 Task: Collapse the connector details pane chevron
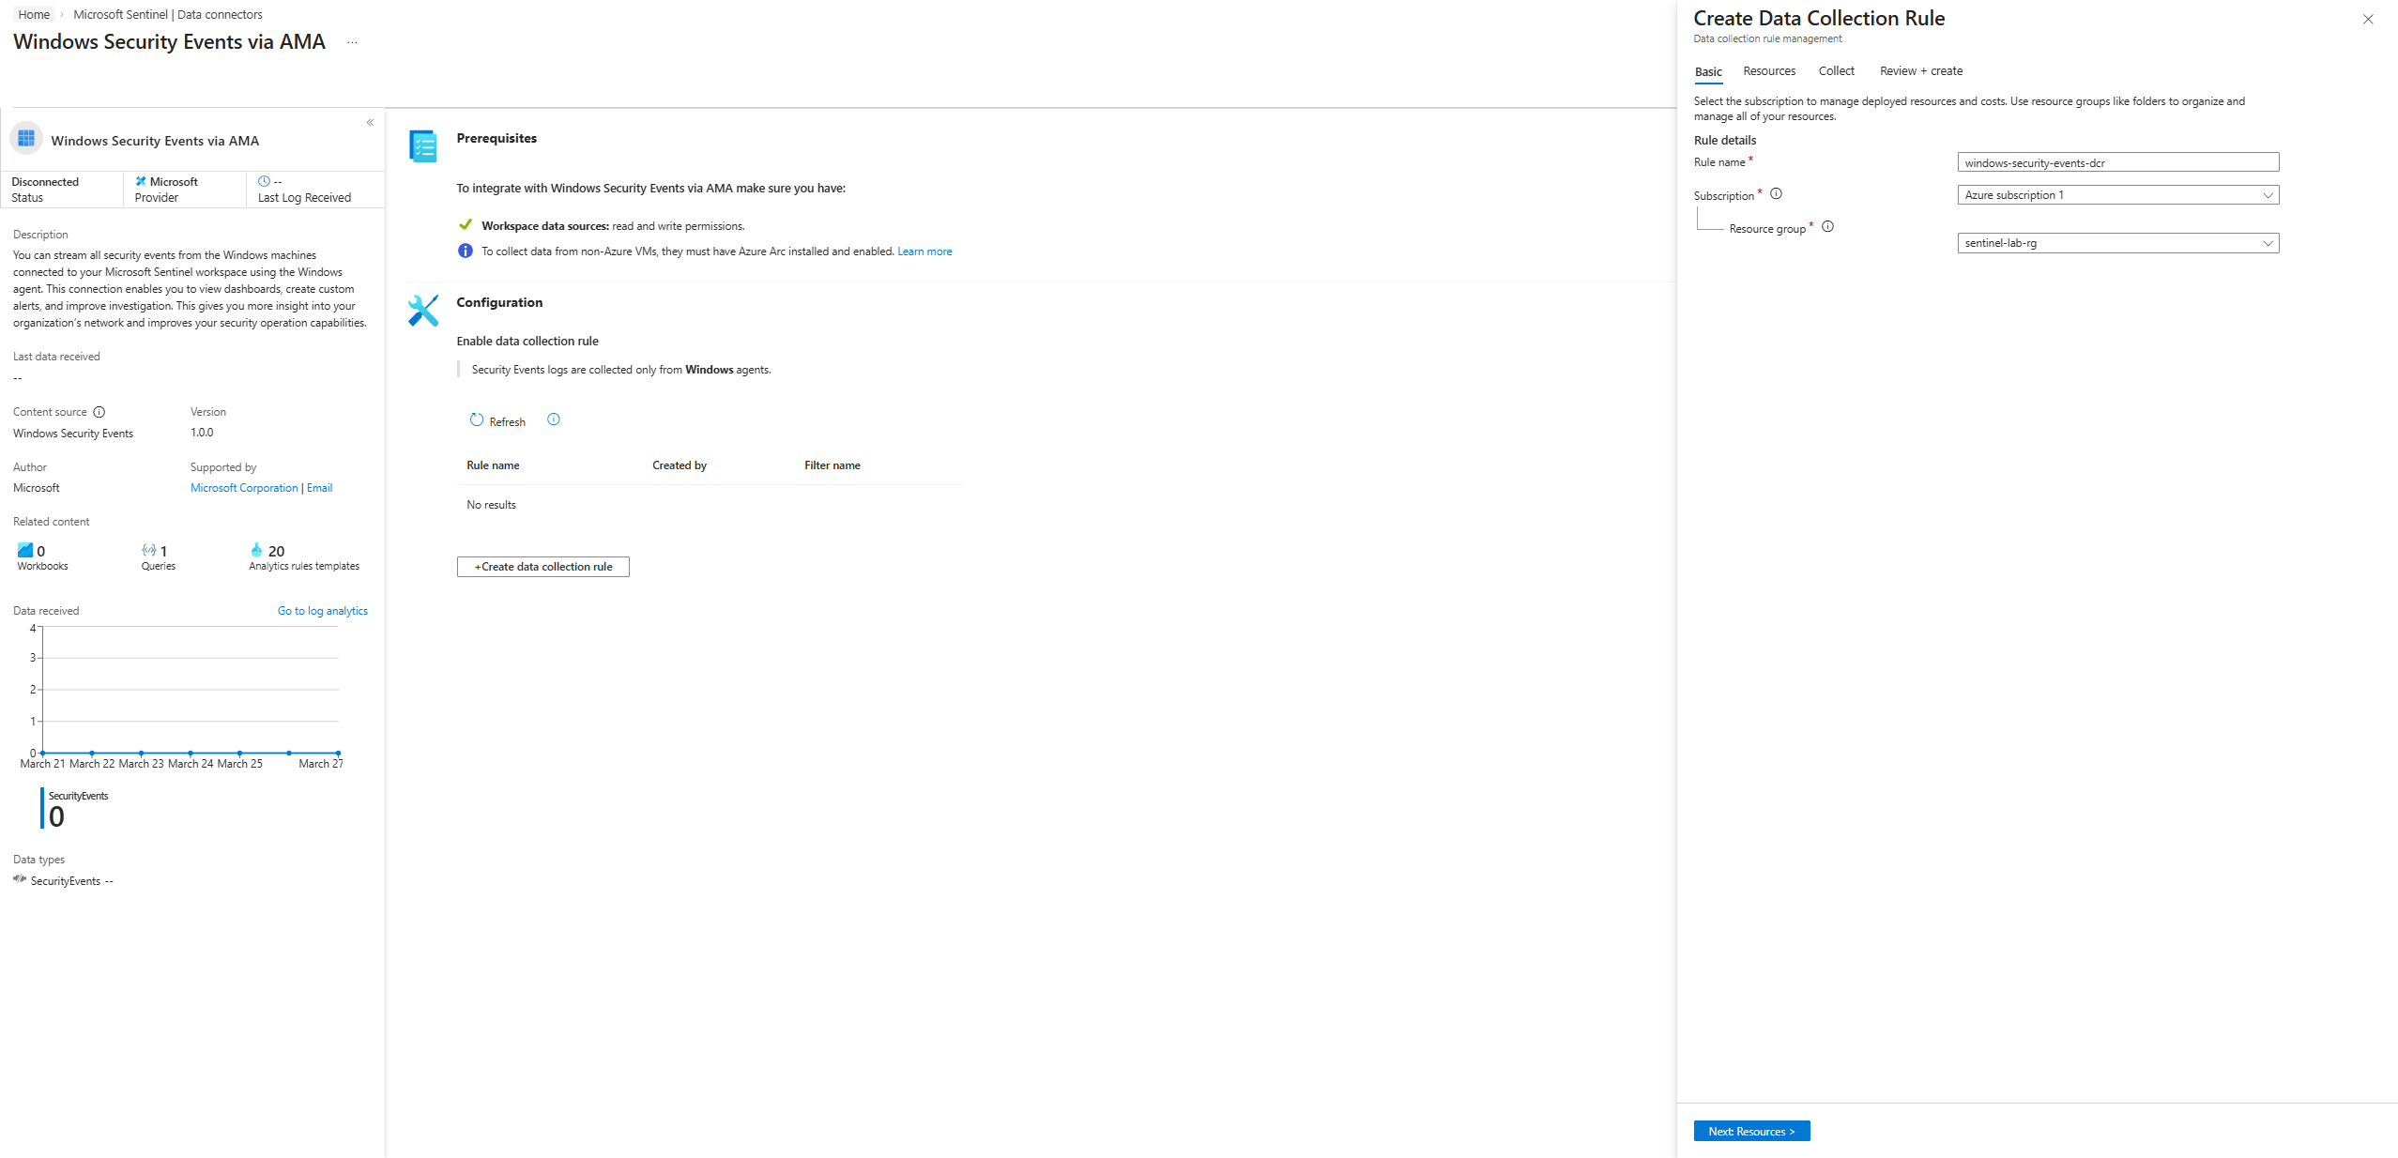tap(370, 122)
